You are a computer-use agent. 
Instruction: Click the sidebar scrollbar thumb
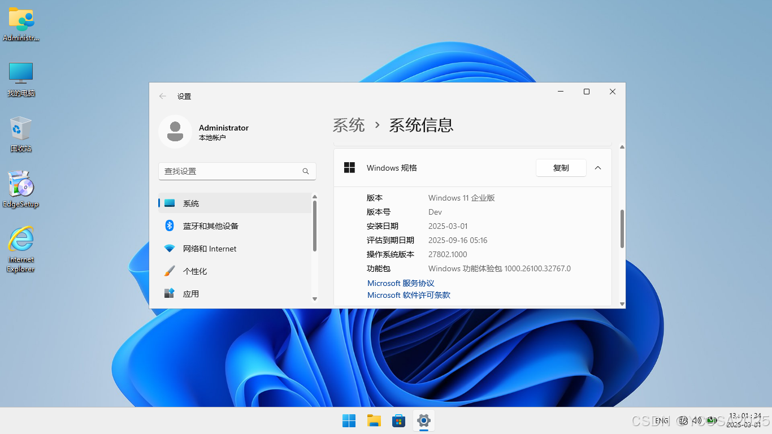tap(315, 226)
